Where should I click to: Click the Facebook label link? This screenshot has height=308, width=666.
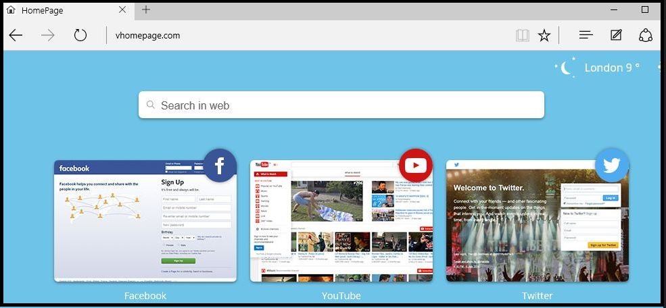coord(145,296)
